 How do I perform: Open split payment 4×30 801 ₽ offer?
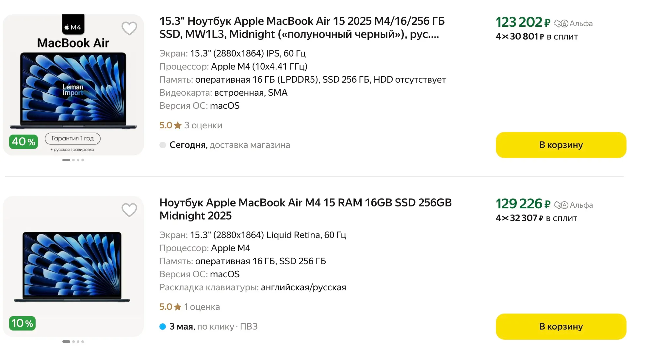click(x=537, y=37)
